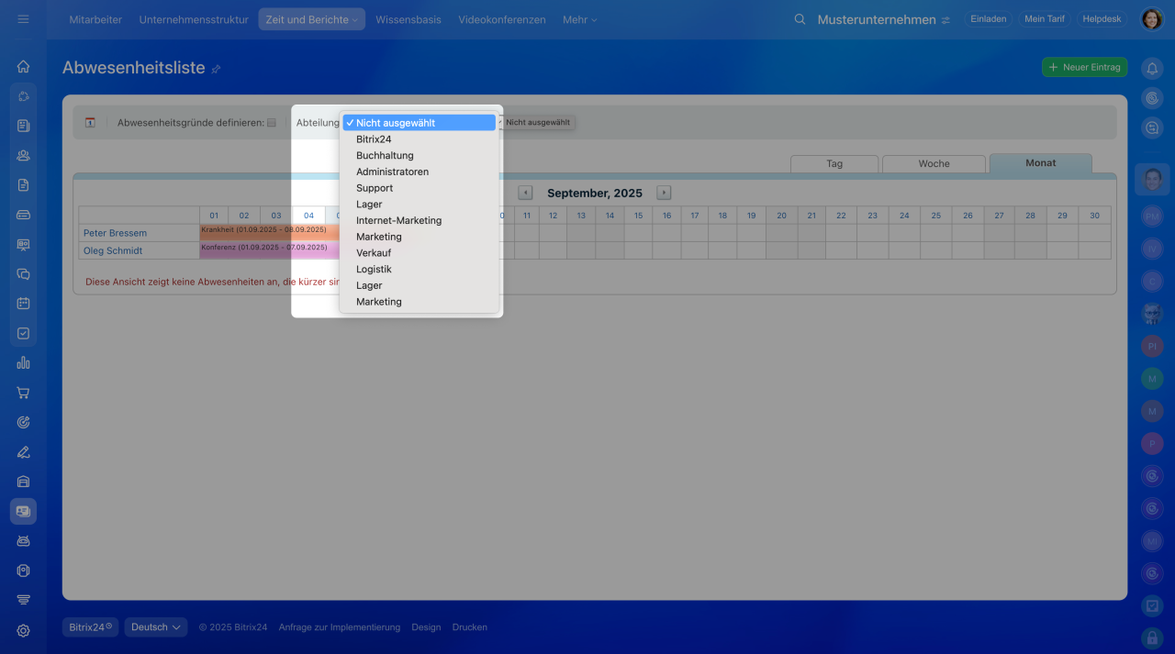This screenshot has width=1175, height=654.
Task: Click the pink Konferenz absence bar
Action: click(270, 250)
